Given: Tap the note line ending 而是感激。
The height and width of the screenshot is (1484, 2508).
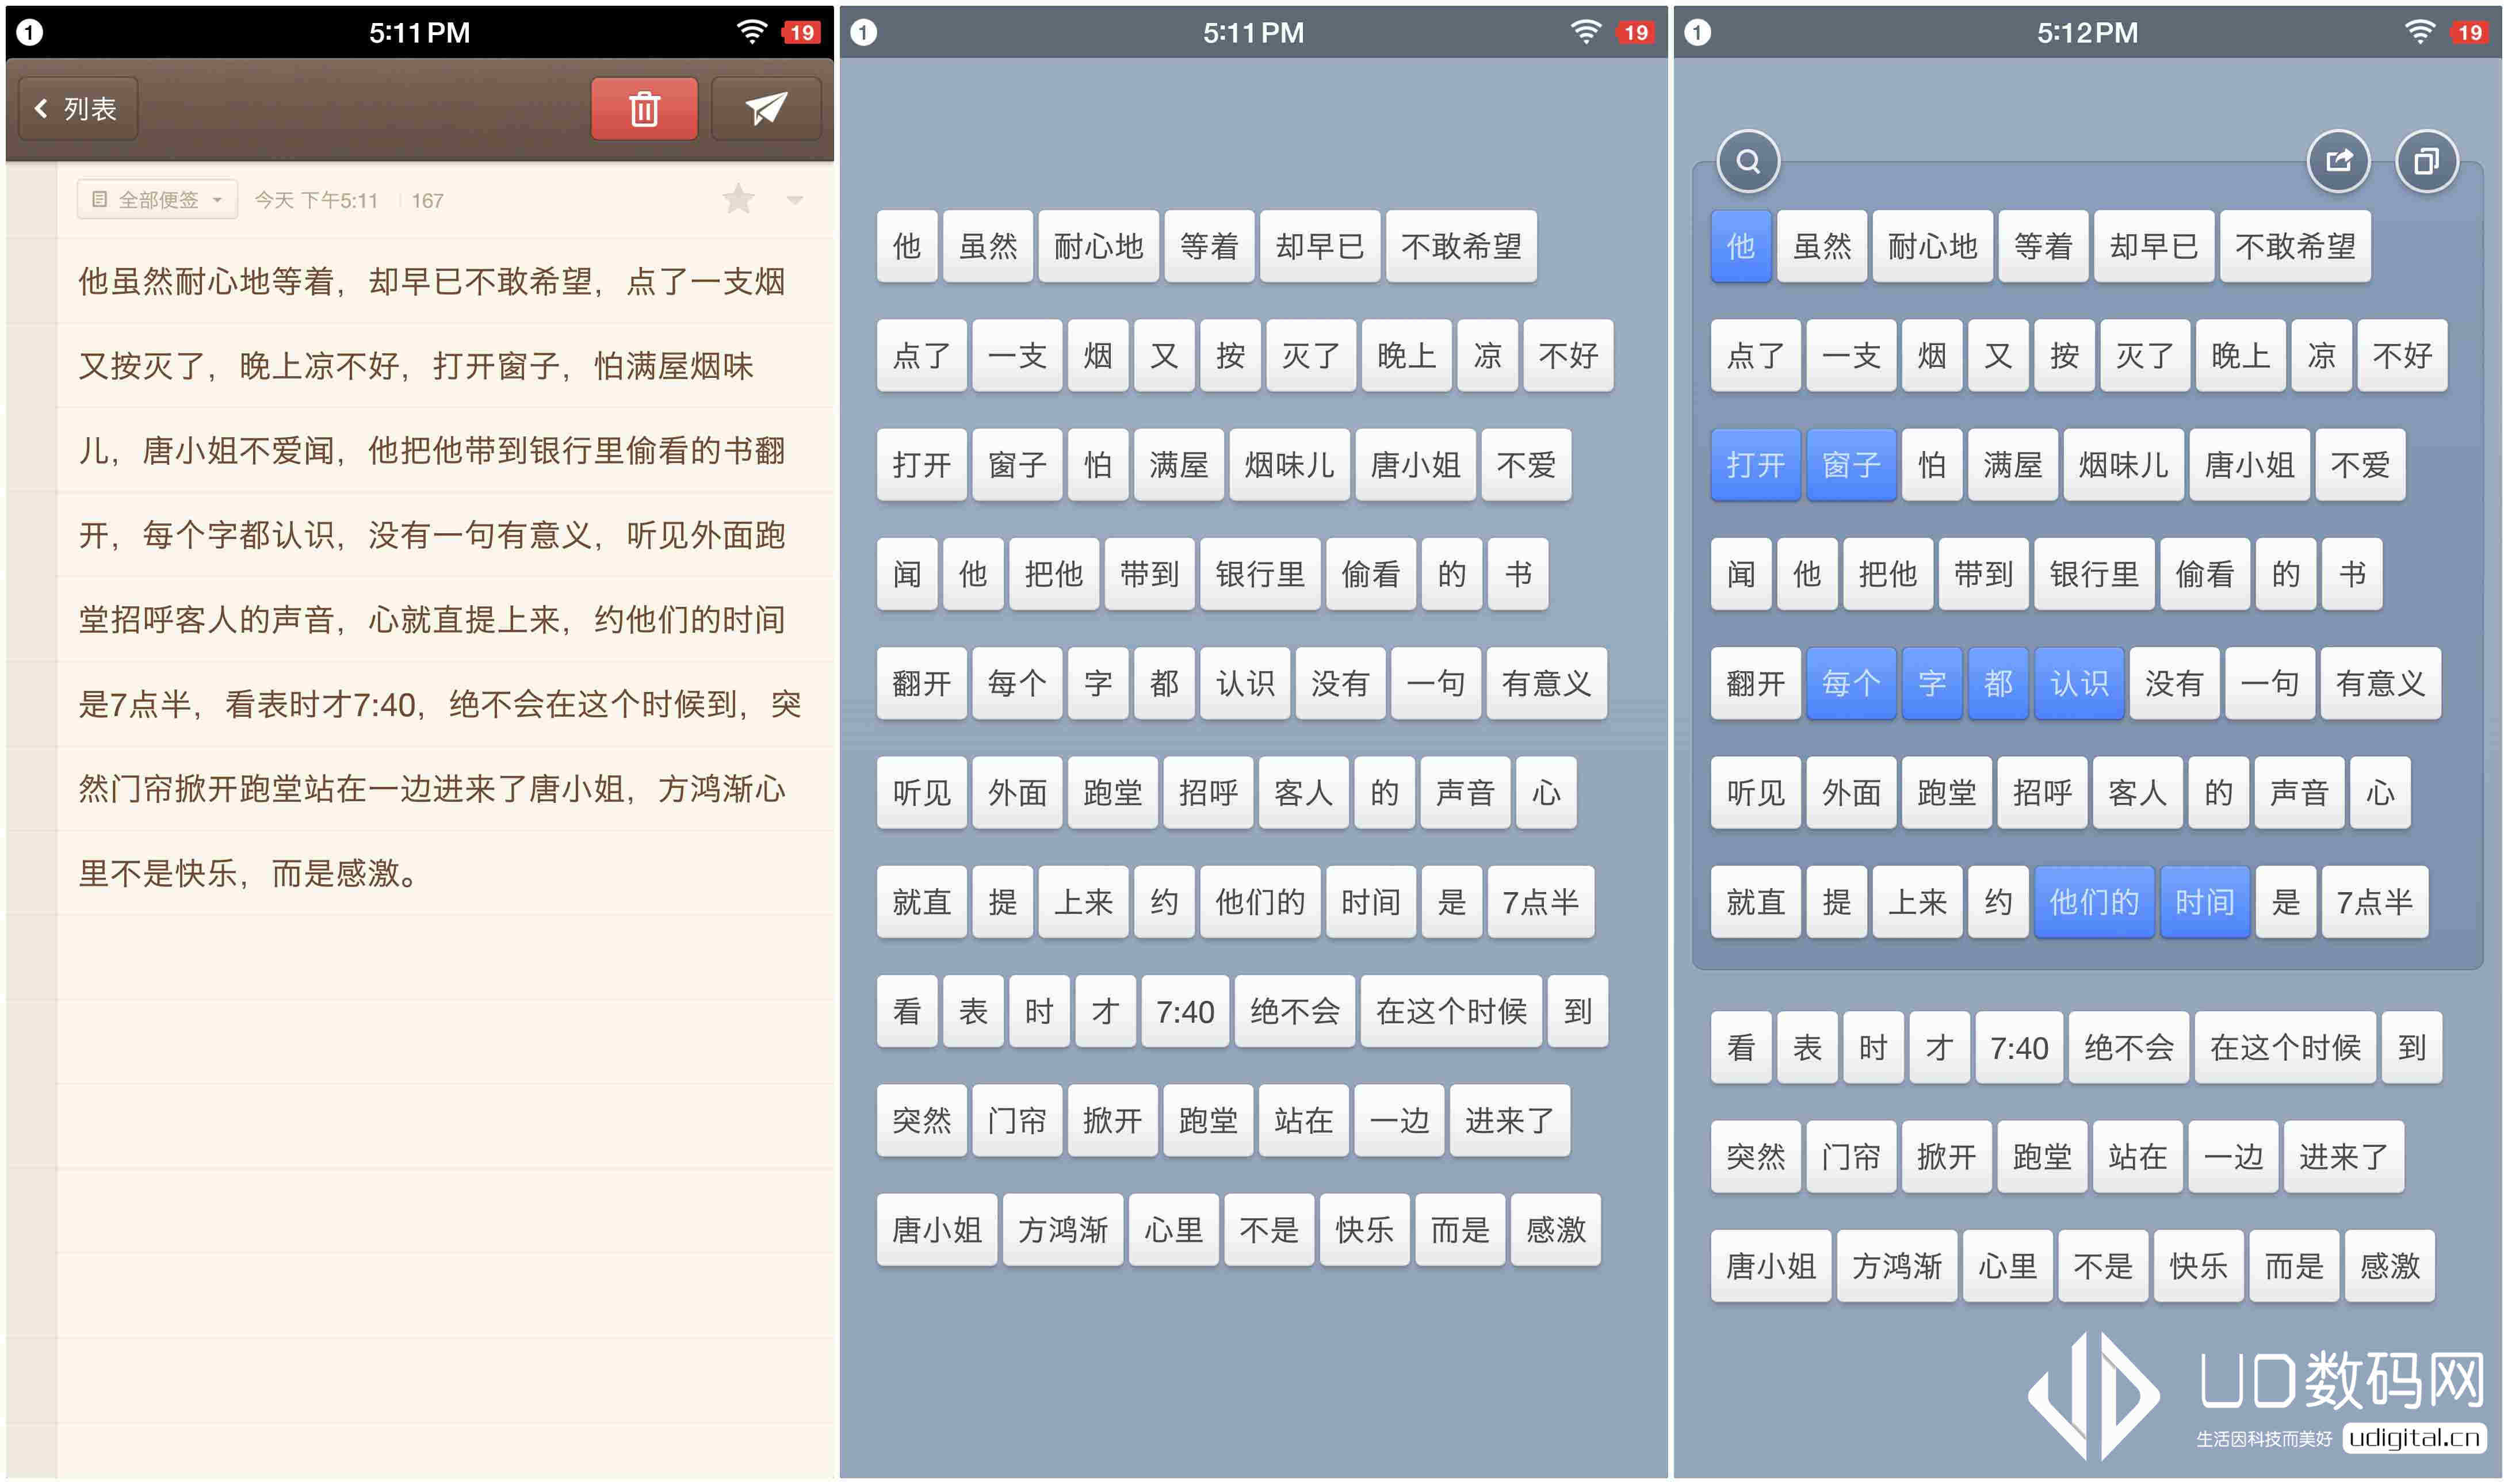Looking at the screenshot, I should (249, 873).
